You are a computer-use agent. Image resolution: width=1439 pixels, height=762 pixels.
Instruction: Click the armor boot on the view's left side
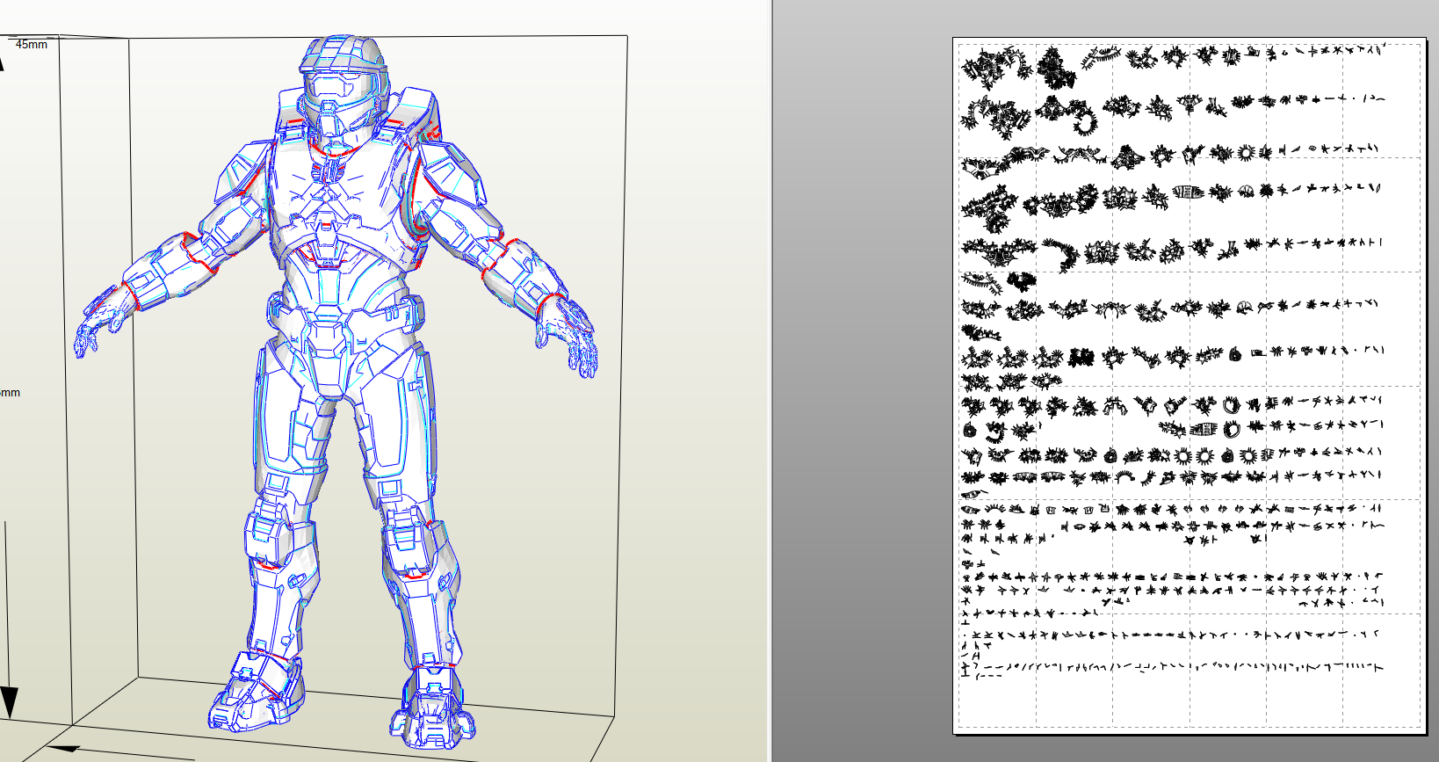click(x=257, y=691)
